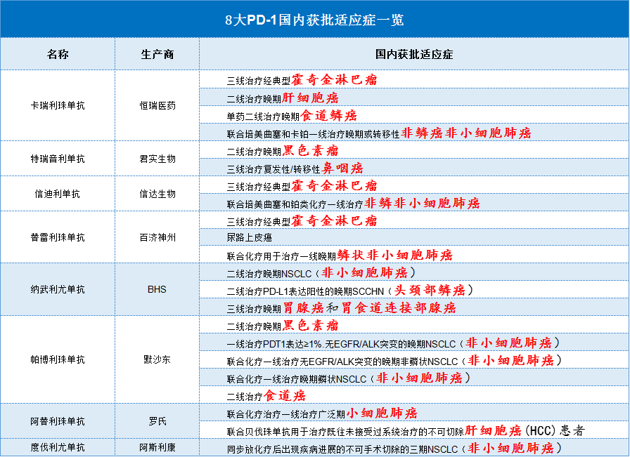Select the 同步放化疗后出现疾病进展 row

click(x=414, y=447)
